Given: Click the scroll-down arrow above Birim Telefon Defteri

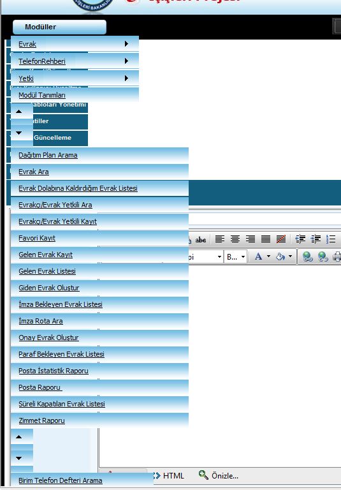Looking at the screenshot, I should (18, 458).
